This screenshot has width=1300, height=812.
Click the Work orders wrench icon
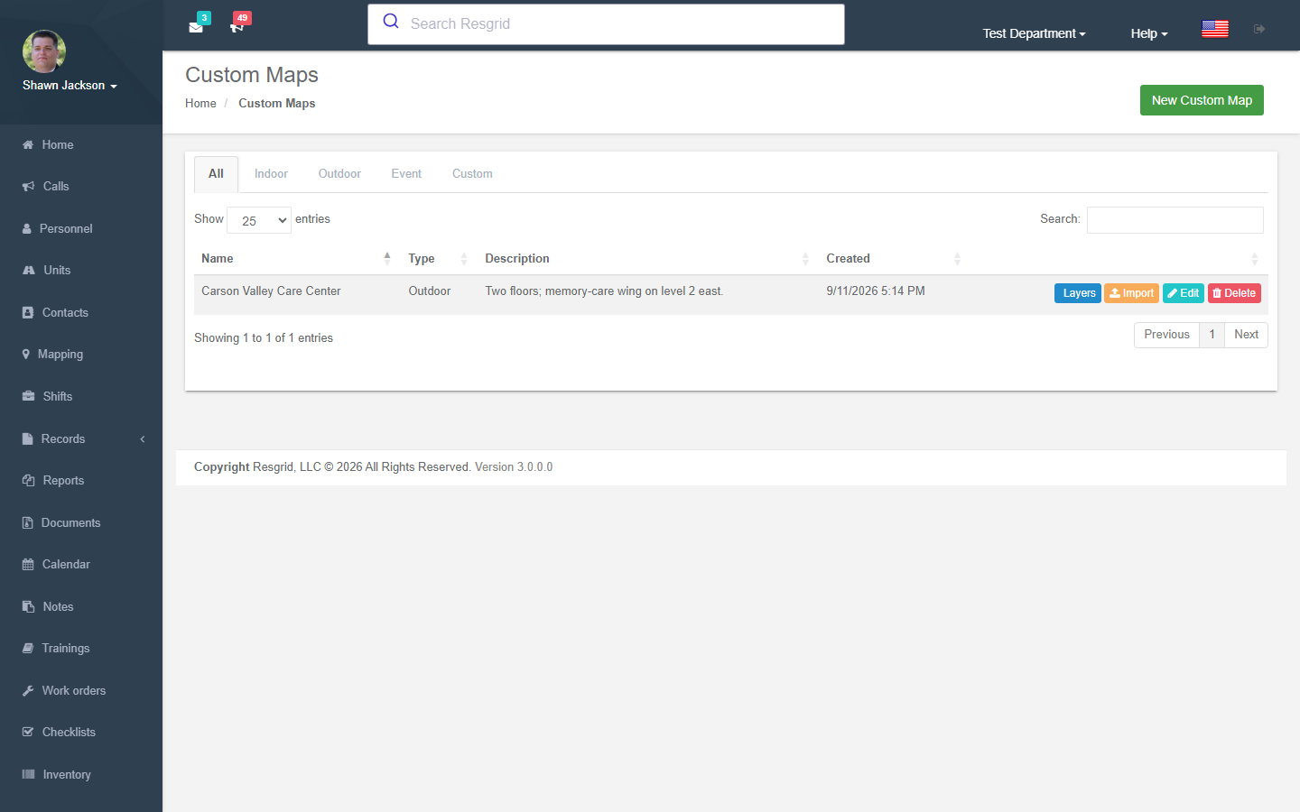(x=28, y=691)
